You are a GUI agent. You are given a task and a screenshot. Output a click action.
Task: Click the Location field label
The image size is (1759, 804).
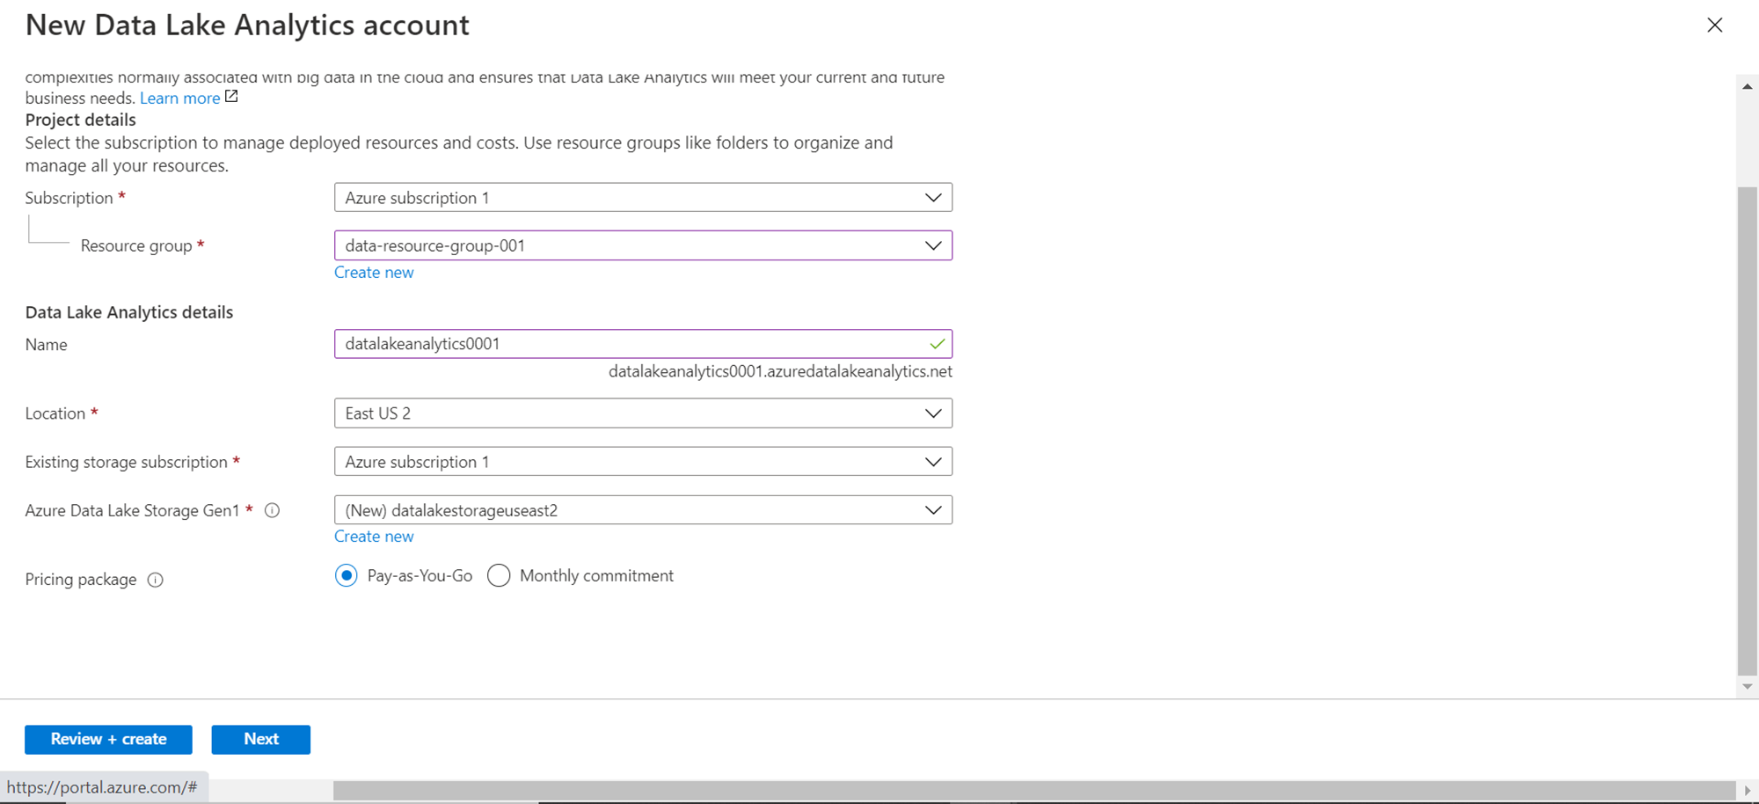pos(55,413)
